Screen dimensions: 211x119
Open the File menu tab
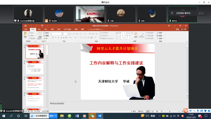tap(26, 29)
